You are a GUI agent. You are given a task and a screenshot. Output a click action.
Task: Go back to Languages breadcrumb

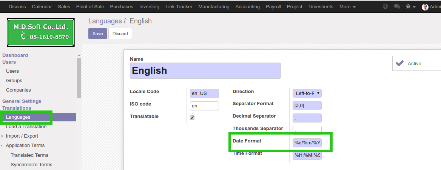point(105,21)
